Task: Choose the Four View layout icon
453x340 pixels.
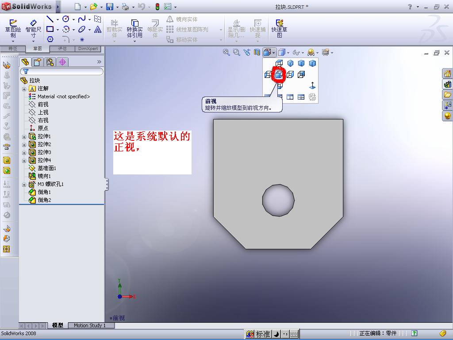Action: [301, 97]
